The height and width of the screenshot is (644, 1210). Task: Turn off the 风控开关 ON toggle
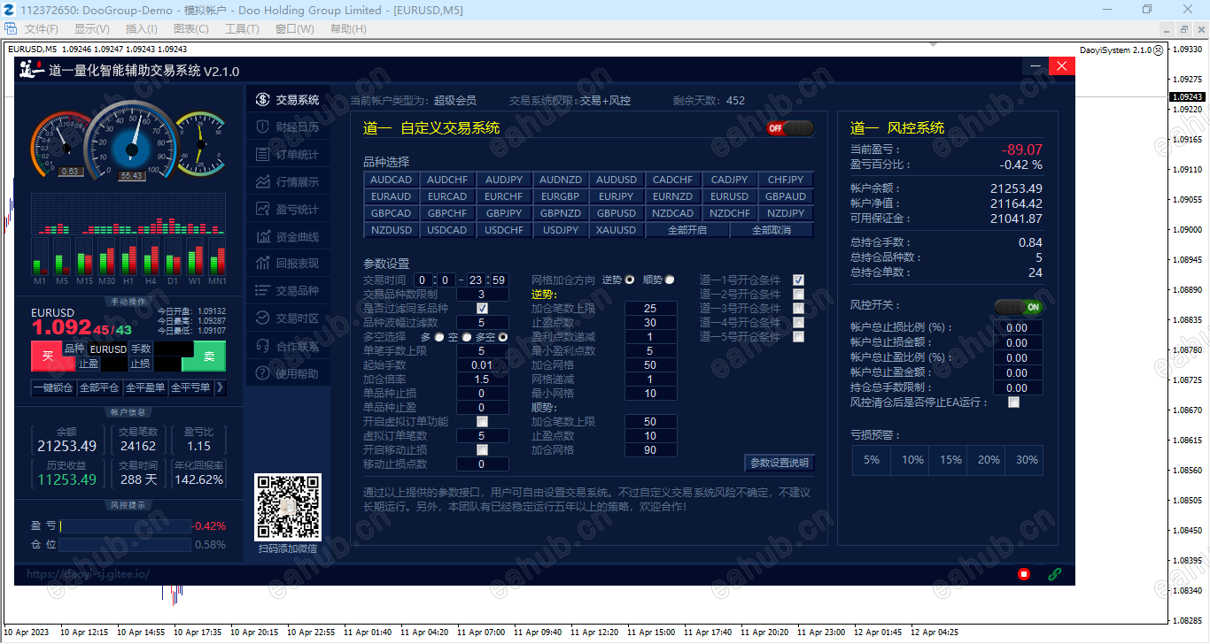coord(1018,307)
